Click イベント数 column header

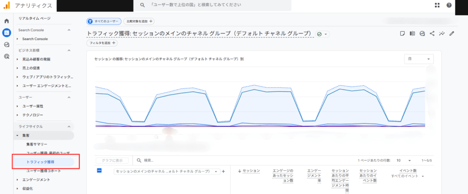click(x=408, y=170)
